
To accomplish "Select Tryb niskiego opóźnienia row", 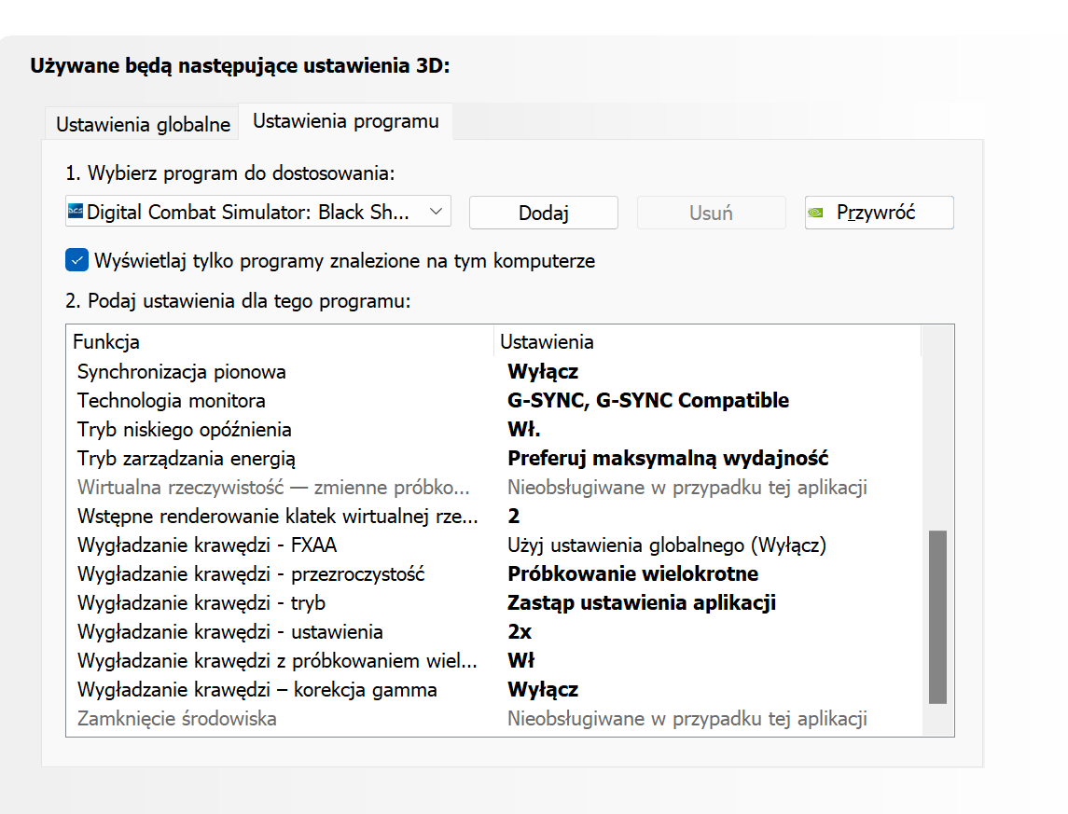I will (x=494, y=430).
